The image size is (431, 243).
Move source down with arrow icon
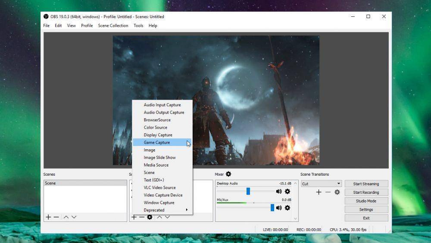(167, 217)
